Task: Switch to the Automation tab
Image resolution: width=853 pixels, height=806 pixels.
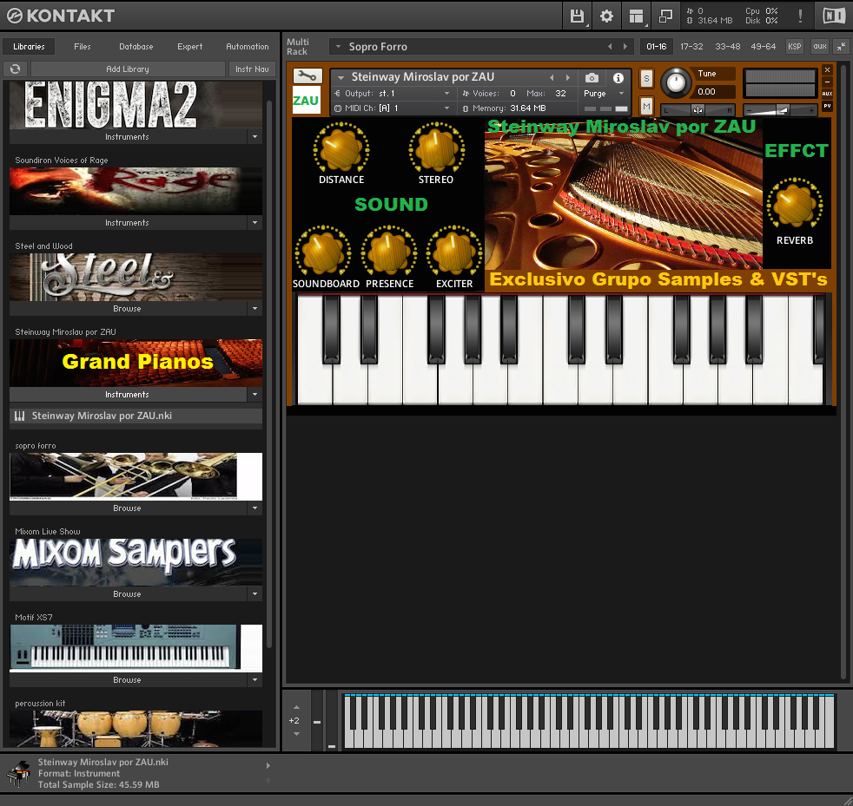Action: coord(248,47)
